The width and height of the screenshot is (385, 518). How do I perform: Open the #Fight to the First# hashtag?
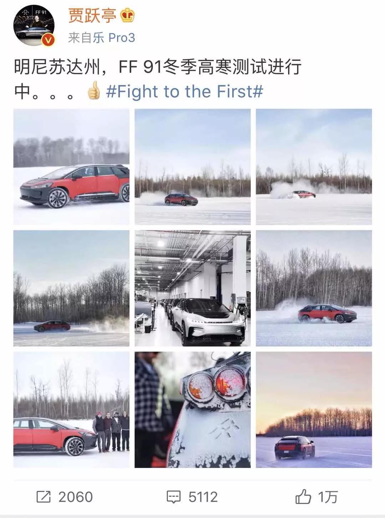[185, 91]
